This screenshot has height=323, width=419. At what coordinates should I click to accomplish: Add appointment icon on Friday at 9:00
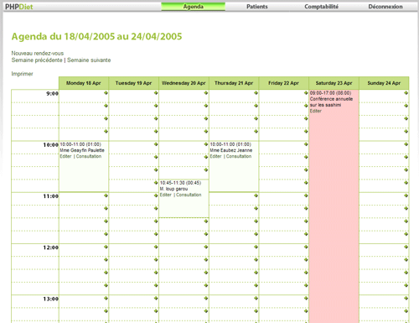[306, 93]
